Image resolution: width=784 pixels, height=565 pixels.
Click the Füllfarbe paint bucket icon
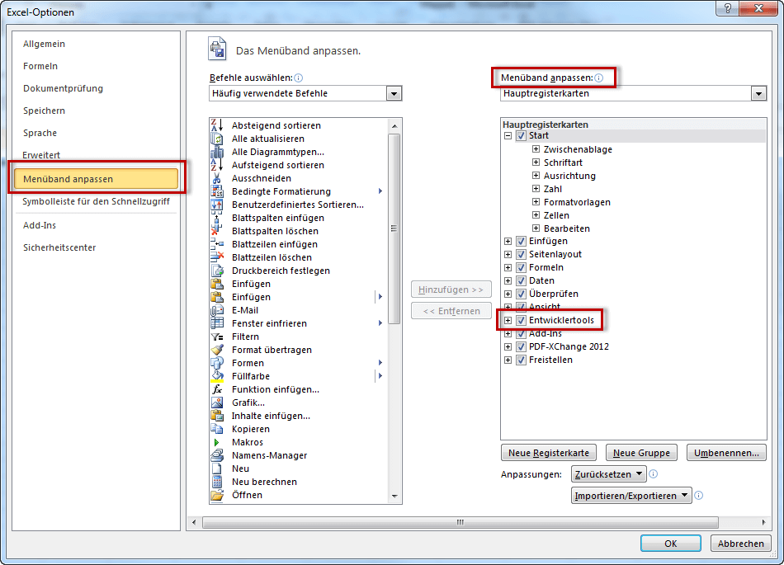217,376
